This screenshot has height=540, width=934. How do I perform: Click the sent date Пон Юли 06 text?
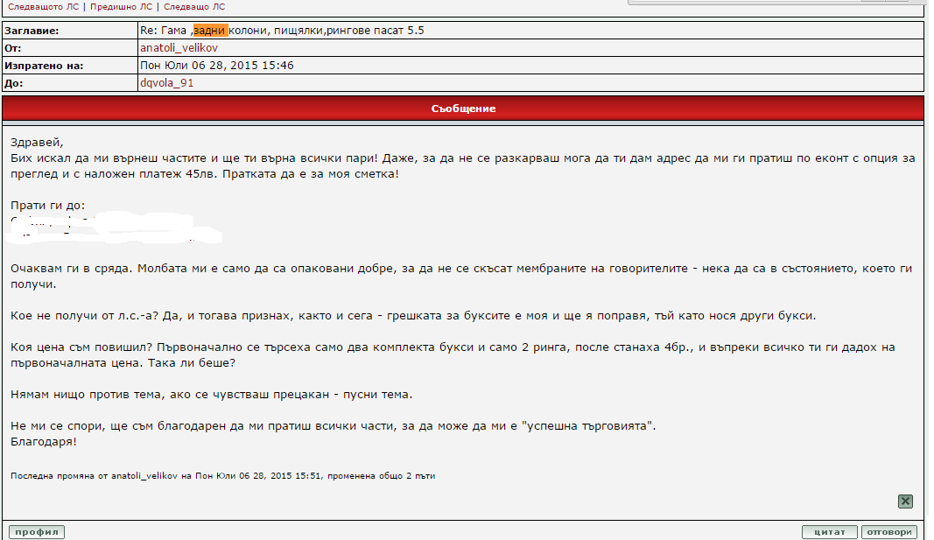[x=216, y=66]
